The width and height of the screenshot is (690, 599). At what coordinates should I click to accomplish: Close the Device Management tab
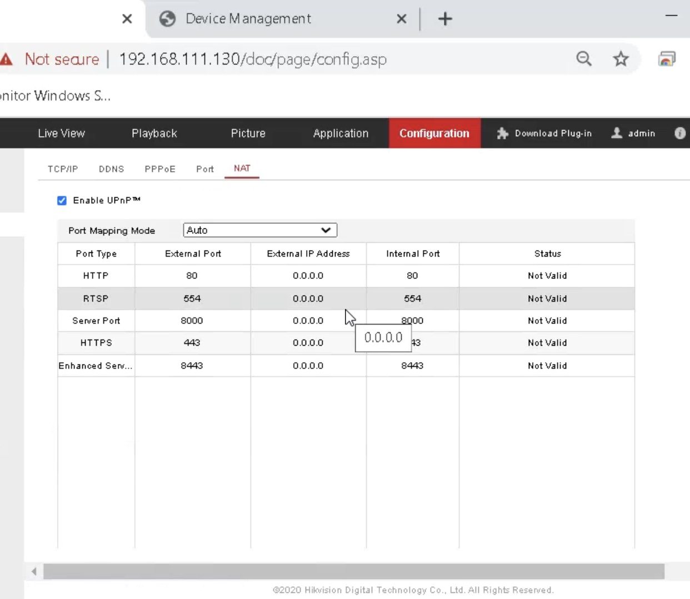[402, 19]
